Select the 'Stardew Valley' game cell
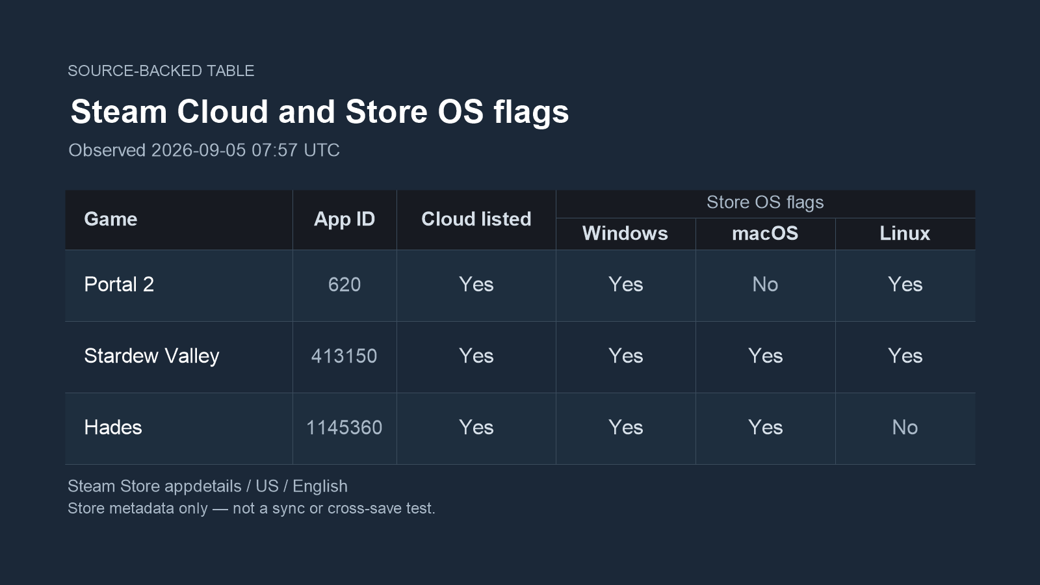The image size is (1040, 585). pyautogui.click(x=179, y=357)
